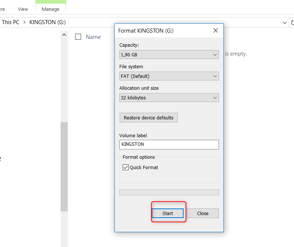Sort files by the Name column header
294x247 pixels.
pos(93,37)
